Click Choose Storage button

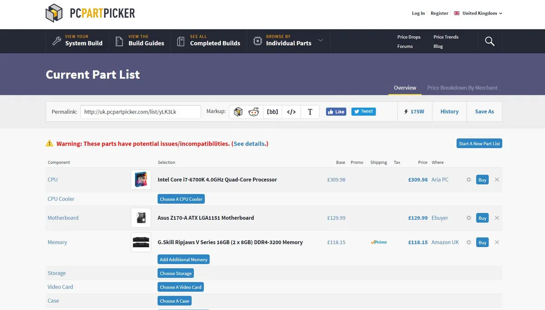click(176, 273)
